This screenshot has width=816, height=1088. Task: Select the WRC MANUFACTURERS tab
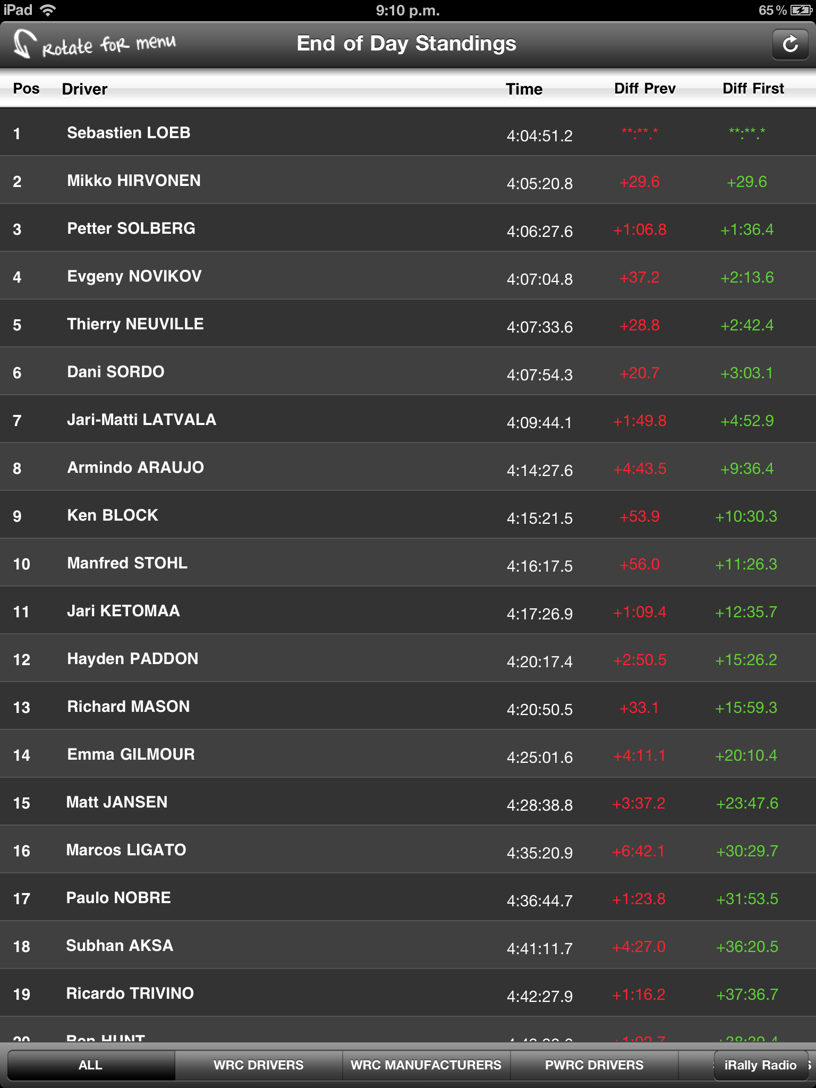426,1065
